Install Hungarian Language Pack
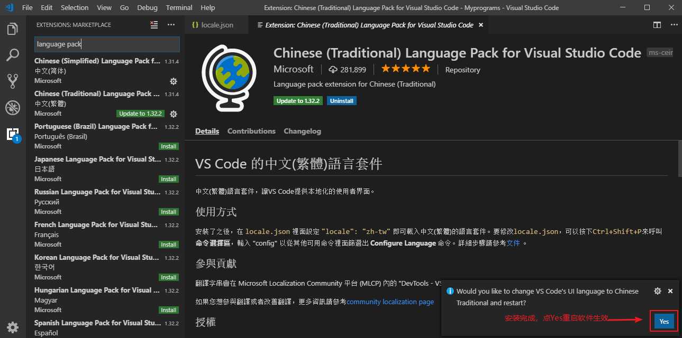 tap(168, 310)
